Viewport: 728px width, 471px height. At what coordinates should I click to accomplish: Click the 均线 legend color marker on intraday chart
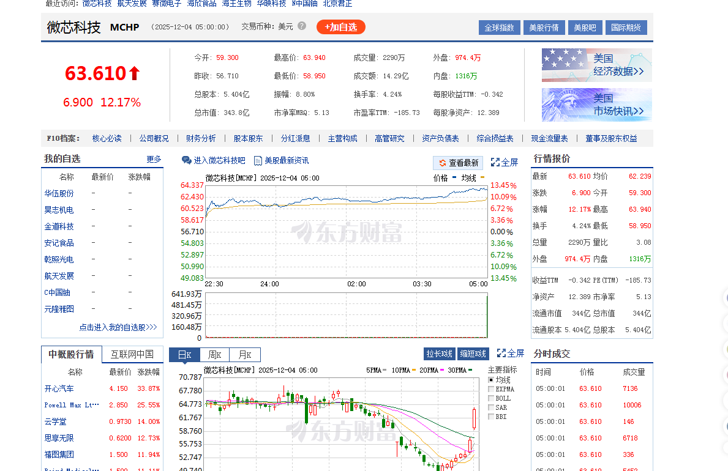(482, 177)
